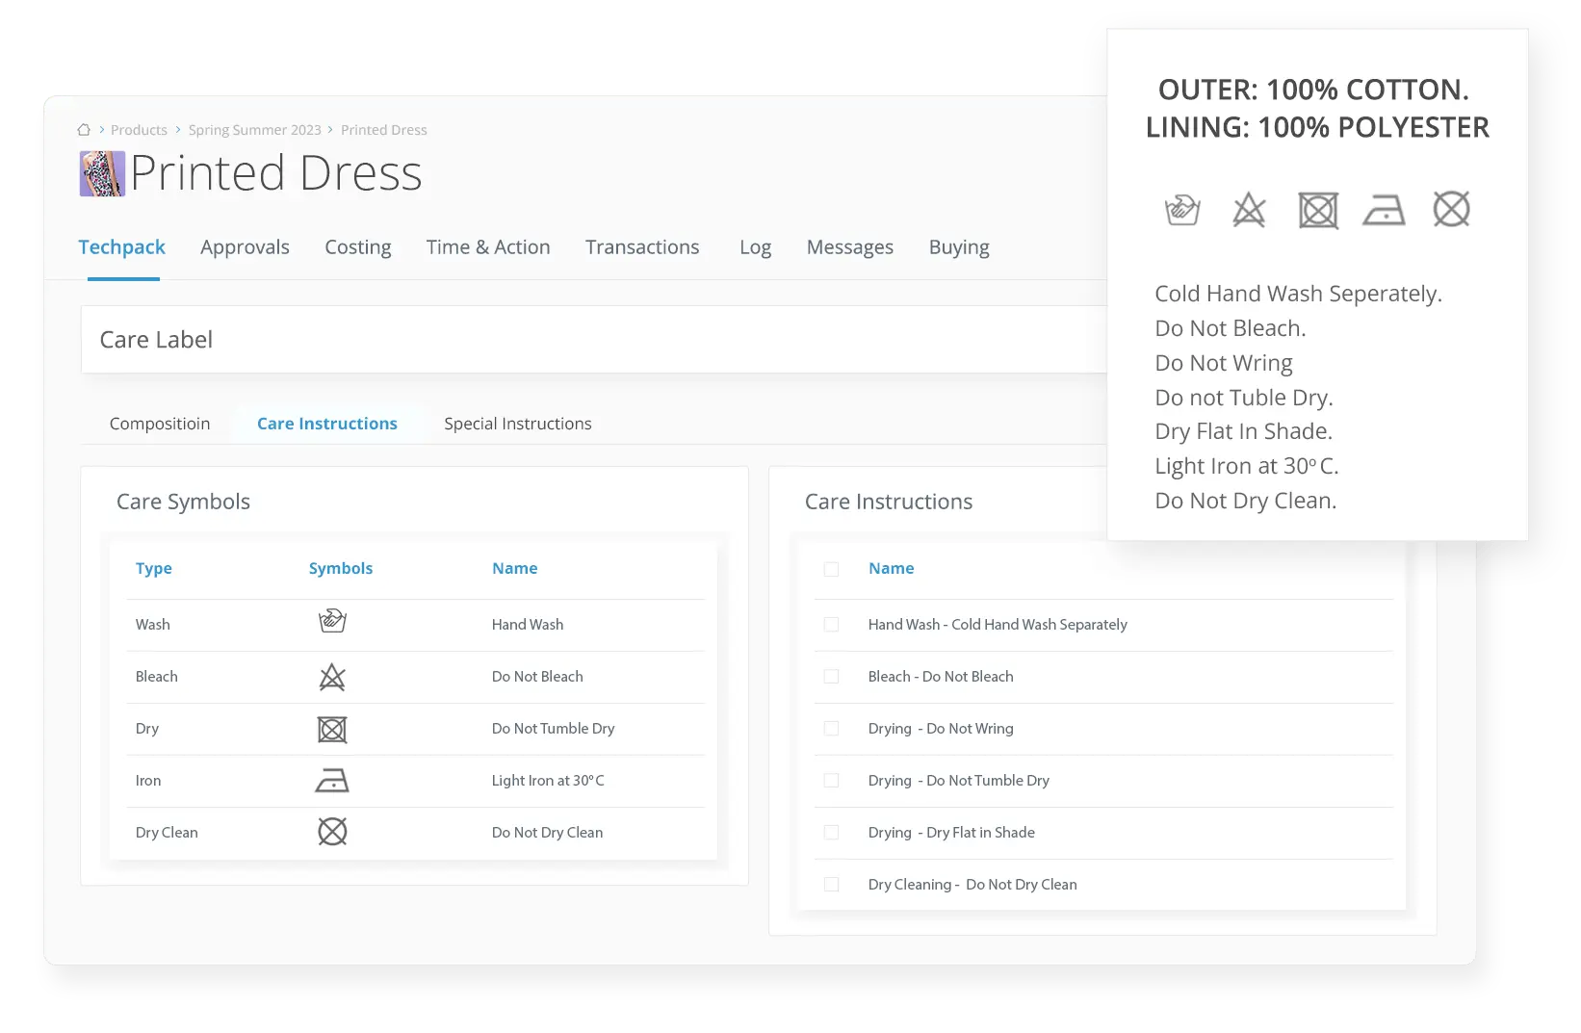Open the Compositioin sub-tab

point(160,424)
